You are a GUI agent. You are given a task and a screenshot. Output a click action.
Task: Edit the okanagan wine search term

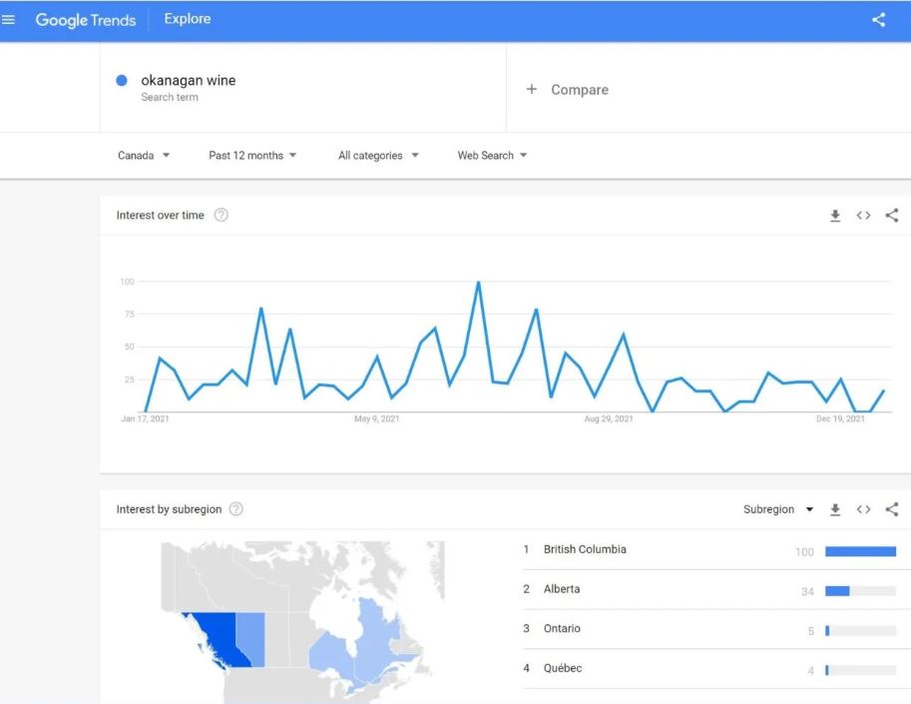(189, 81)
